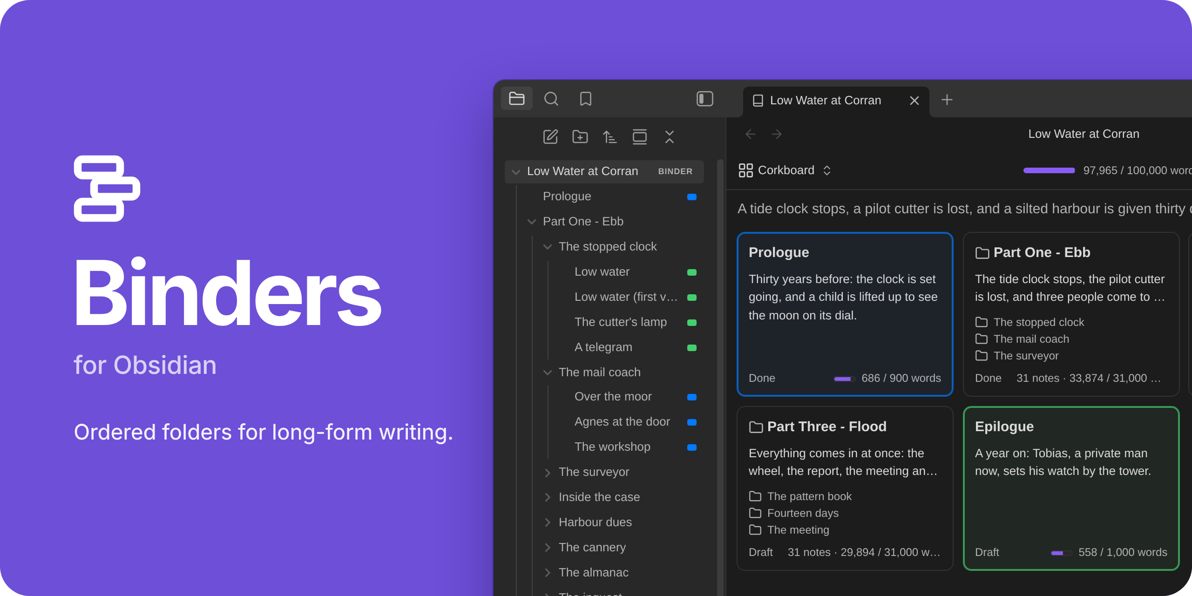Click the blue status dot beside Prologue

coord(692,197)
